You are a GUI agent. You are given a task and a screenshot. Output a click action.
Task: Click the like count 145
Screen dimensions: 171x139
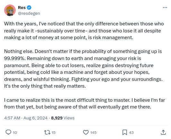pos(93,133)
